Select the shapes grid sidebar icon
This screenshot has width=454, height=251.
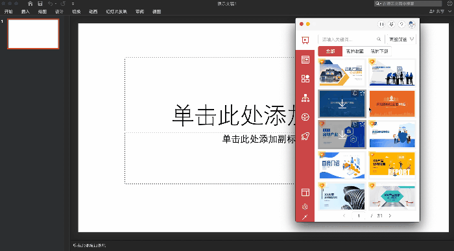[305, 78]
